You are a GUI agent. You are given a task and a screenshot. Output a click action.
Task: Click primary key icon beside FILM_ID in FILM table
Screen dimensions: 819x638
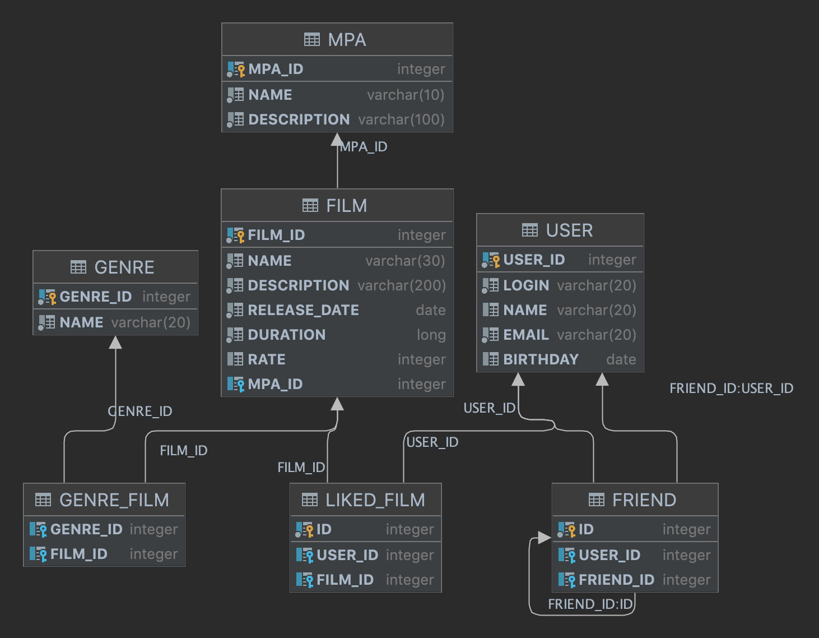[235, 235]
